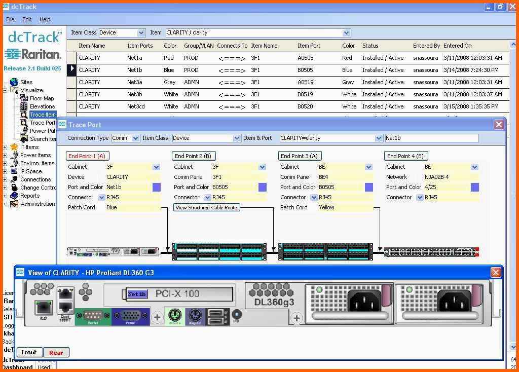Click the Sites globe icon

[14, 82]
